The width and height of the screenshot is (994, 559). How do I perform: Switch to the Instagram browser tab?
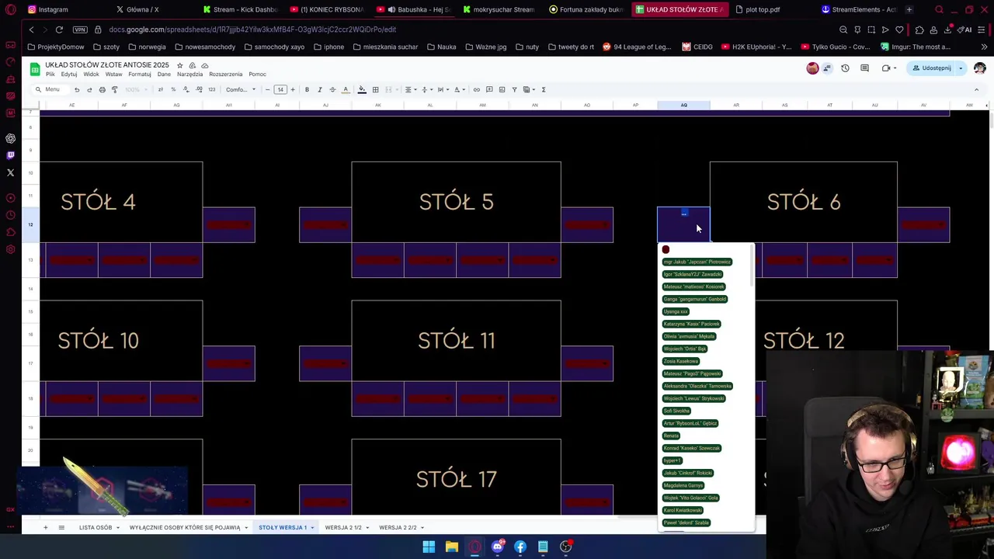tap(48, 9)
